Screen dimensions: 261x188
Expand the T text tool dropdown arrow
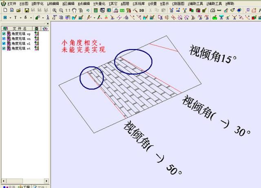[x=21, y=18]
